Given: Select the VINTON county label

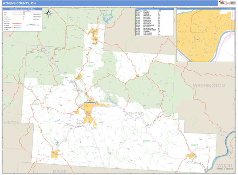Looking at the screenshot, I should pos(12,123).
